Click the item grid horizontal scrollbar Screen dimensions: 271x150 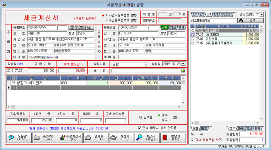point(94,107)
